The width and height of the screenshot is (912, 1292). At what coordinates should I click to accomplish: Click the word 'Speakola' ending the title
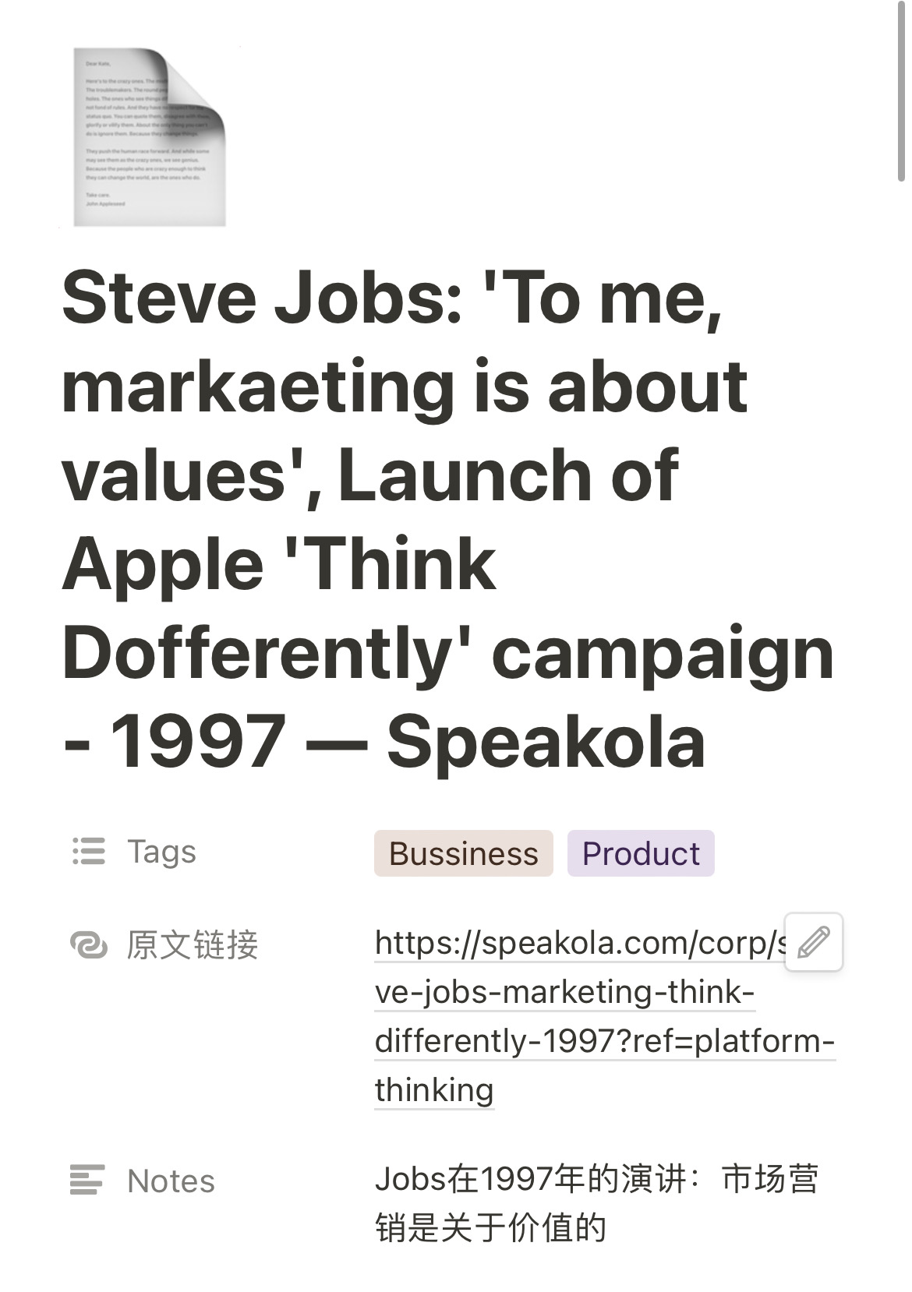[x=546, y=742]
